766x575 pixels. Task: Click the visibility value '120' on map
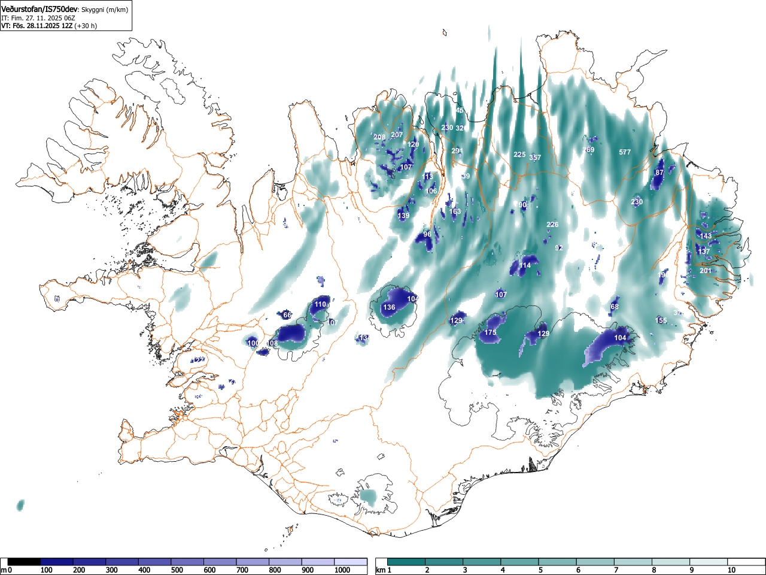[x=414, y=144]
